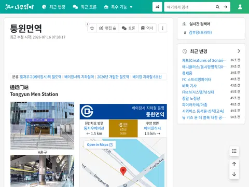Viewport: 249px width, 187px height.
Task: Click the Beijing Subway logo in infobox
Action: (x=87, y=111)
